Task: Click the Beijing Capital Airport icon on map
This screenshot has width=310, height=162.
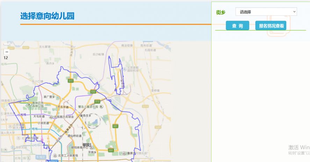Action: [x=124, y=69]
